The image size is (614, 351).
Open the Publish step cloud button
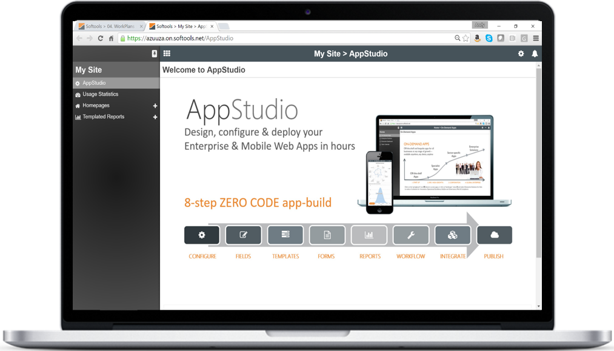[x=495, y=235]
